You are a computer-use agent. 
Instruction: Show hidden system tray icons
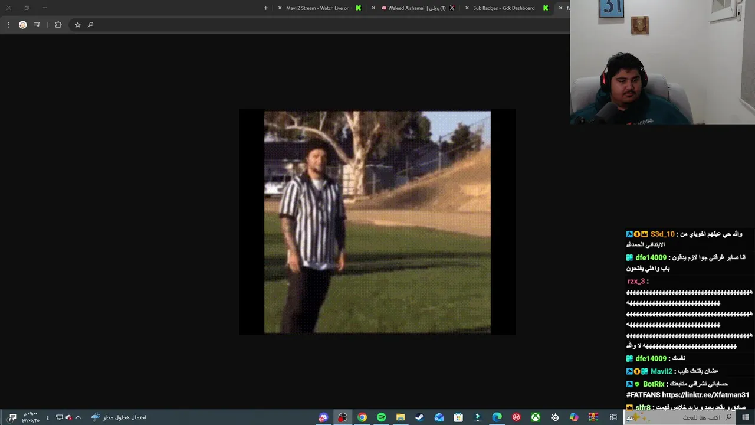(x=78, y=417)
